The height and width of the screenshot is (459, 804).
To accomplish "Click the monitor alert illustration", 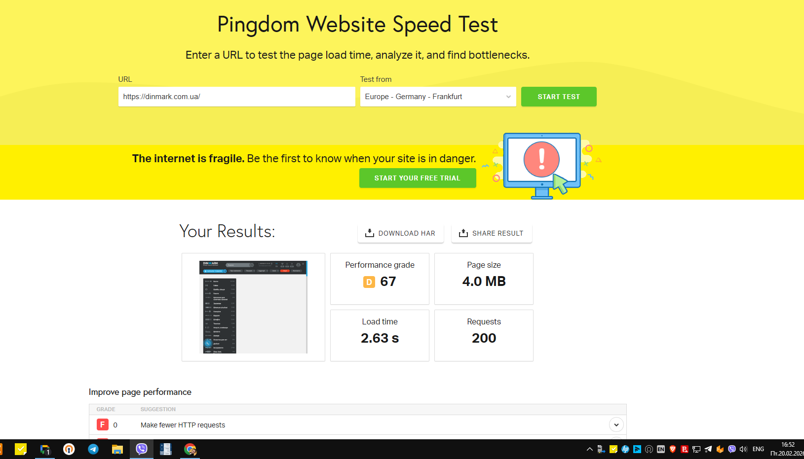I will click(542, 166).
